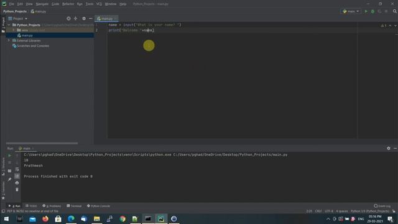Click the pin tab icon in Run panel
Image resolution: width=398 pixels, height=224 pixels.
tap(9, 180)
